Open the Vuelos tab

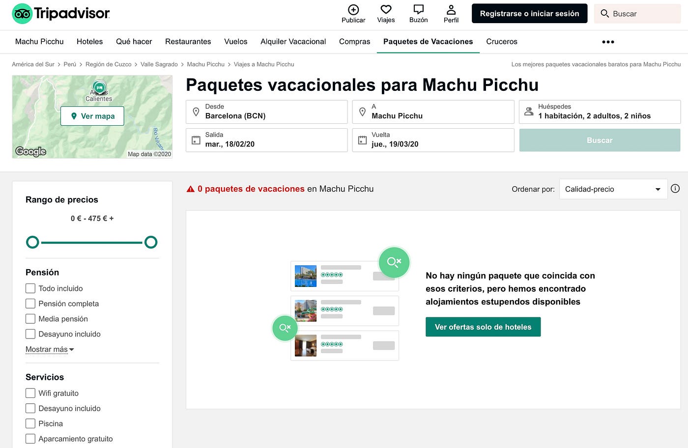point(236,42)
